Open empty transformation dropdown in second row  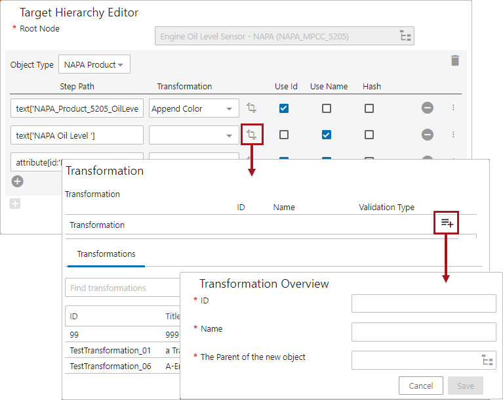(229, 135)
